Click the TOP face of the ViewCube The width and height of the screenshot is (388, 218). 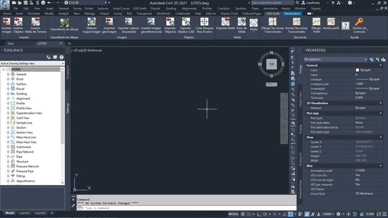(x=272, y=64)
